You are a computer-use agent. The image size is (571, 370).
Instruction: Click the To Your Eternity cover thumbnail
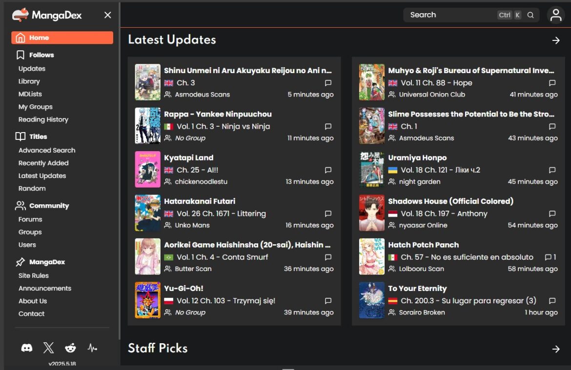click(x=372, y=300)
